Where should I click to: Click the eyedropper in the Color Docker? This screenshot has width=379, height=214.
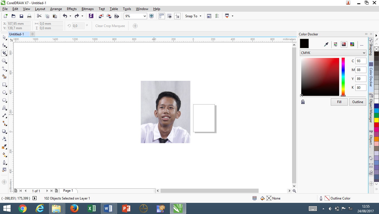tap(326, 44)
